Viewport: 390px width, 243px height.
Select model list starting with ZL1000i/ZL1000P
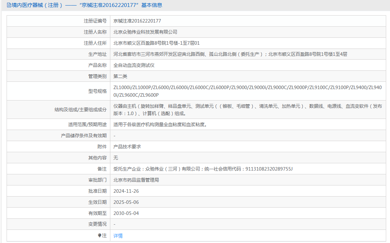247,91
